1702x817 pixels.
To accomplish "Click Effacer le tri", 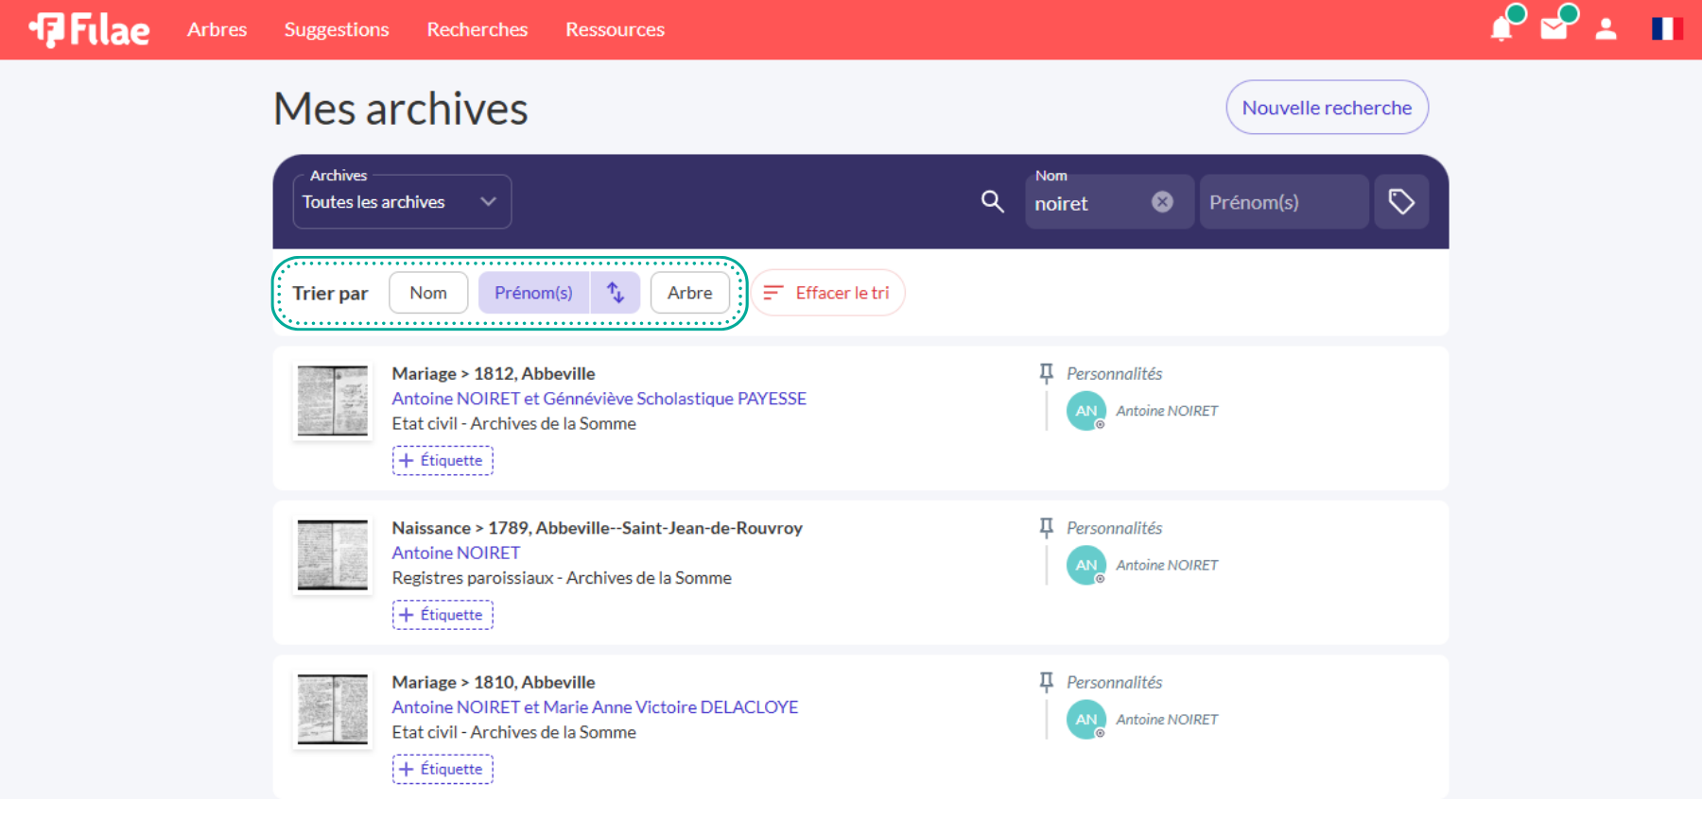I will 829,293.
